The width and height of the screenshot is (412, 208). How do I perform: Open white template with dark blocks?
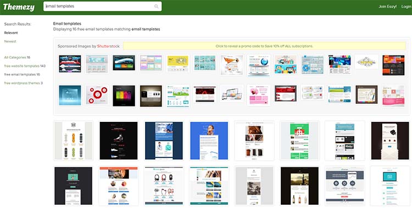345,140
